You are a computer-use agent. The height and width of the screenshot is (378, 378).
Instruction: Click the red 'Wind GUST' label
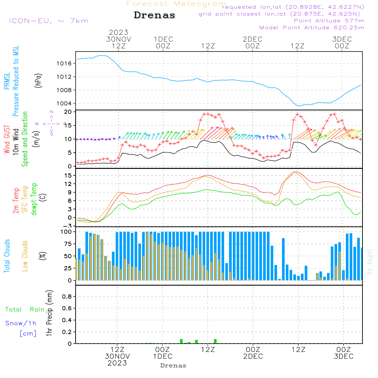point(7,139)
